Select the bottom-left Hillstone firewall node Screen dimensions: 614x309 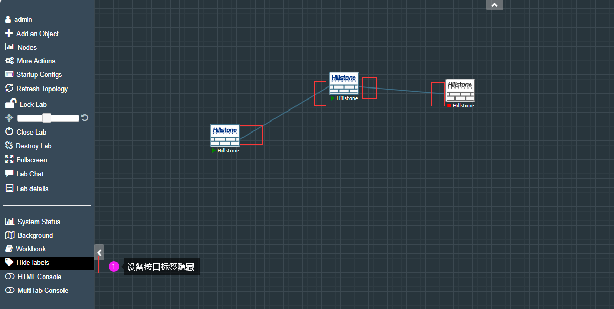pyautogui.click(x=225, y=136)
